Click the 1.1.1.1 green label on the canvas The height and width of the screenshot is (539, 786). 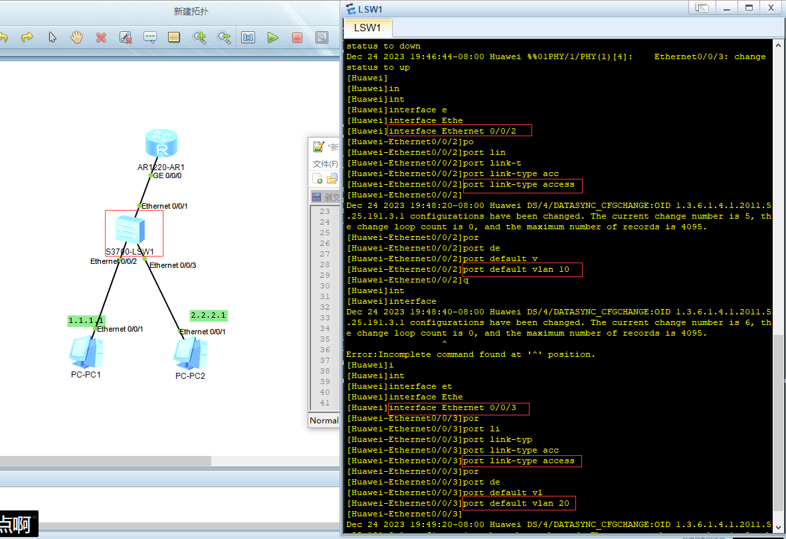(x=86, y=321)
